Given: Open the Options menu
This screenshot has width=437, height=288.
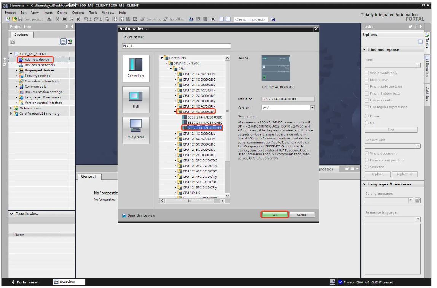Looking at the screenshot, I should tap(78, 13).
